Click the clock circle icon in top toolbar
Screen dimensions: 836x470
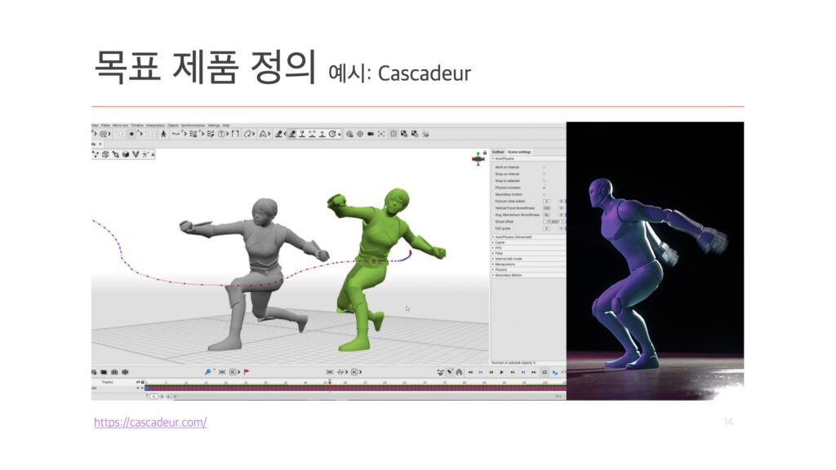(x=332, y=134)
